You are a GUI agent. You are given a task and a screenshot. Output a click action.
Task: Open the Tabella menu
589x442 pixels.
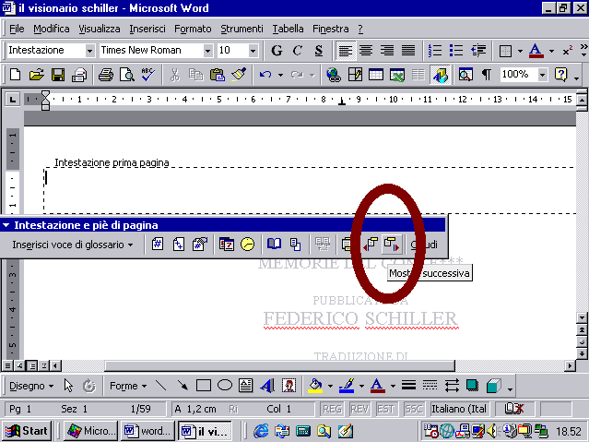pos(289,29)
